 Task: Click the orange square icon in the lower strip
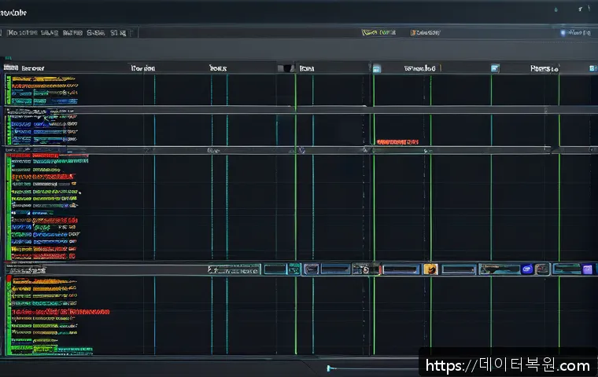point(430,269)
